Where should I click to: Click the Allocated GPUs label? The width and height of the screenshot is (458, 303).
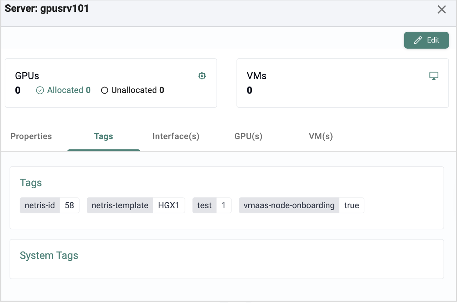tap(65, 90)
